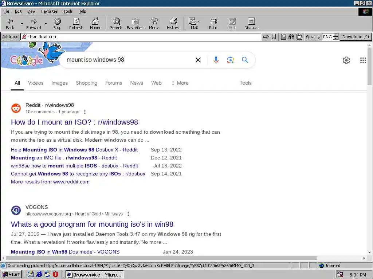Click the Quality PNG stepper arrows

tap(335, 37)
